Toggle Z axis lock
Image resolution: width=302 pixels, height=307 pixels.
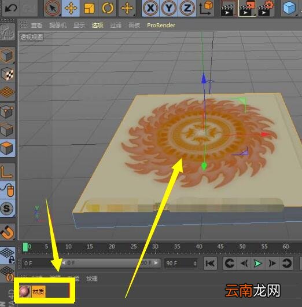[x=187, y=8]
